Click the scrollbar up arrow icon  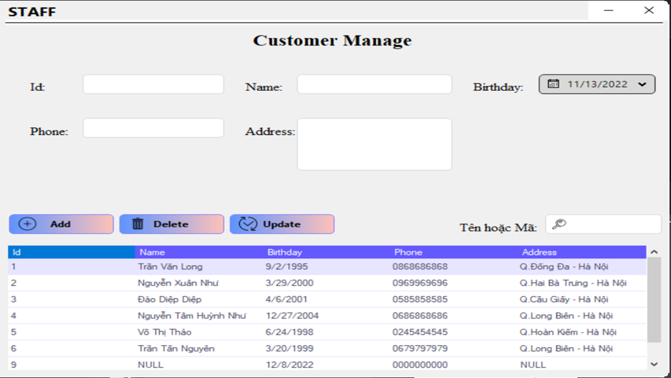click(654, 251)
